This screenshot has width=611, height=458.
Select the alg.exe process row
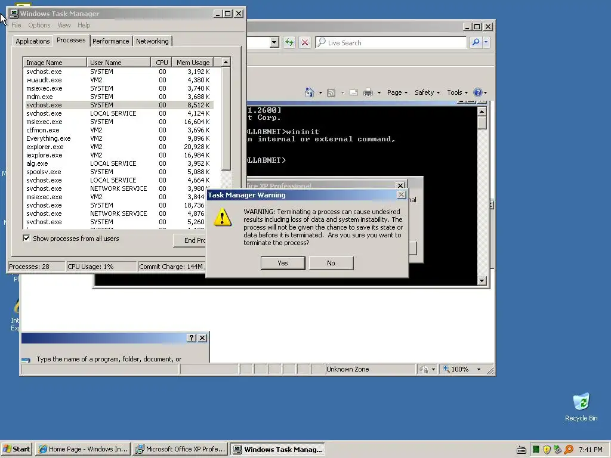pyautogui.click(x=119, y=163)
